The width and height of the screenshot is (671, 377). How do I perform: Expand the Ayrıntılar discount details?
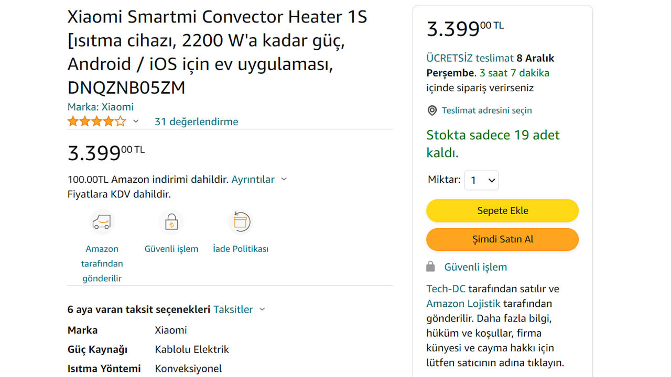259,179
